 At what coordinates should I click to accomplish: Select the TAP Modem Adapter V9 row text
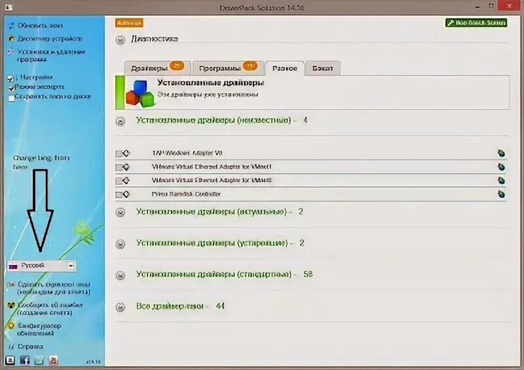[187, 153]
